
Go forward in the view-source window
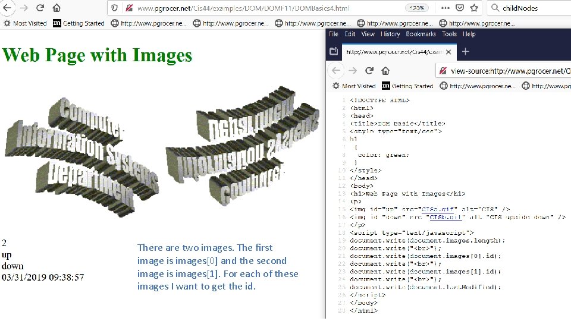353,70
